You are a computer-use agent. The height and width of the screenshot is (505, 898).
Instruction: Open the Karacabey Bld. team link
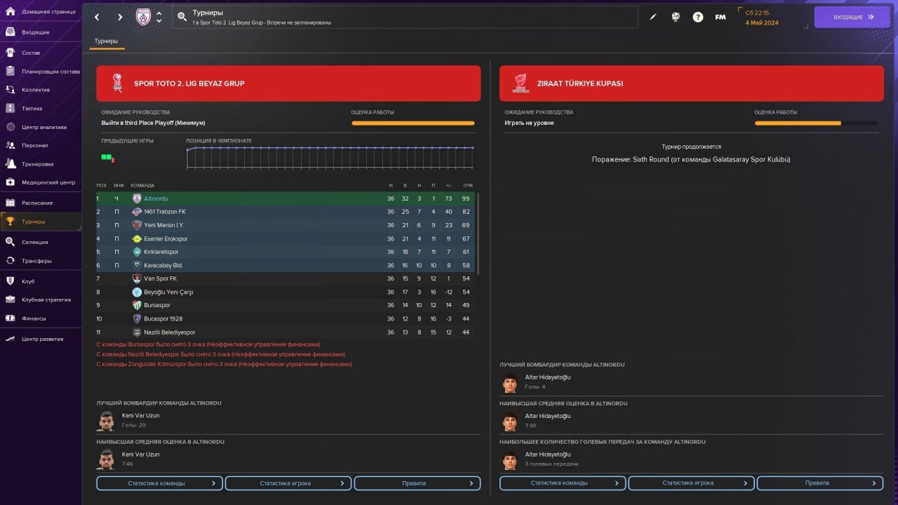click(163, 265)
